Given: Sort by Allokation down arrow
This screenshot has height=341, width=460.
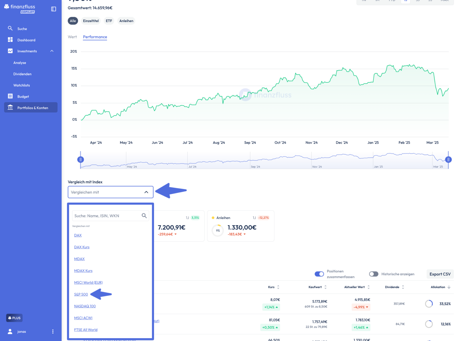Looking at the screenshot, I should click(x=449, y=287).
